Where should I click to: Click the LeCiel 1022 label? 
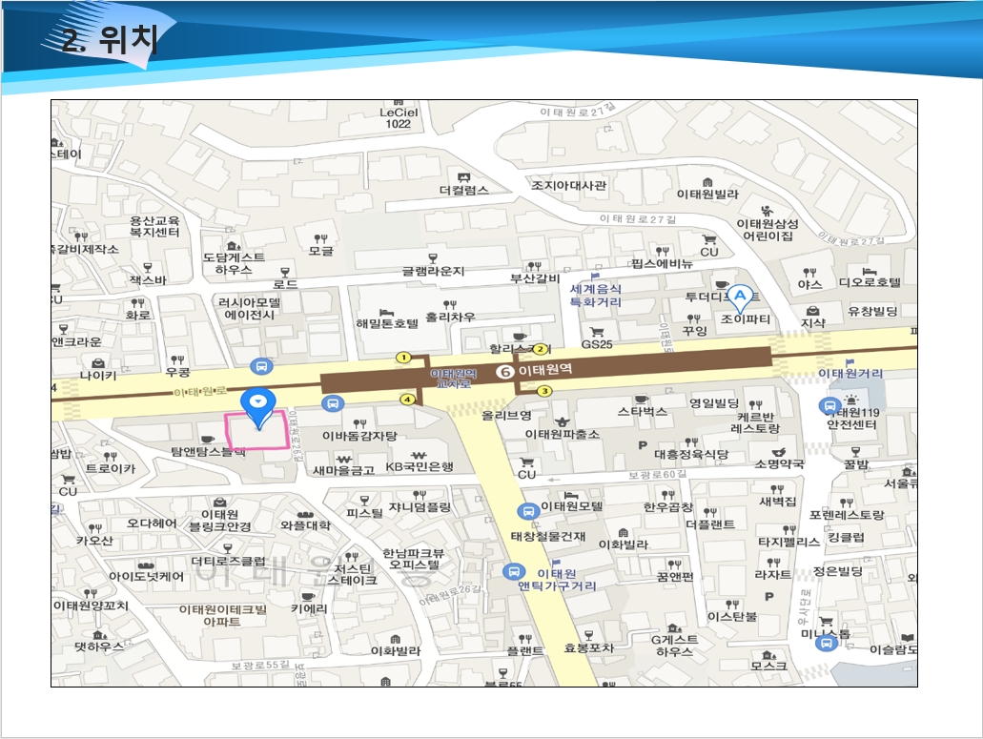(x=399, y=118)
